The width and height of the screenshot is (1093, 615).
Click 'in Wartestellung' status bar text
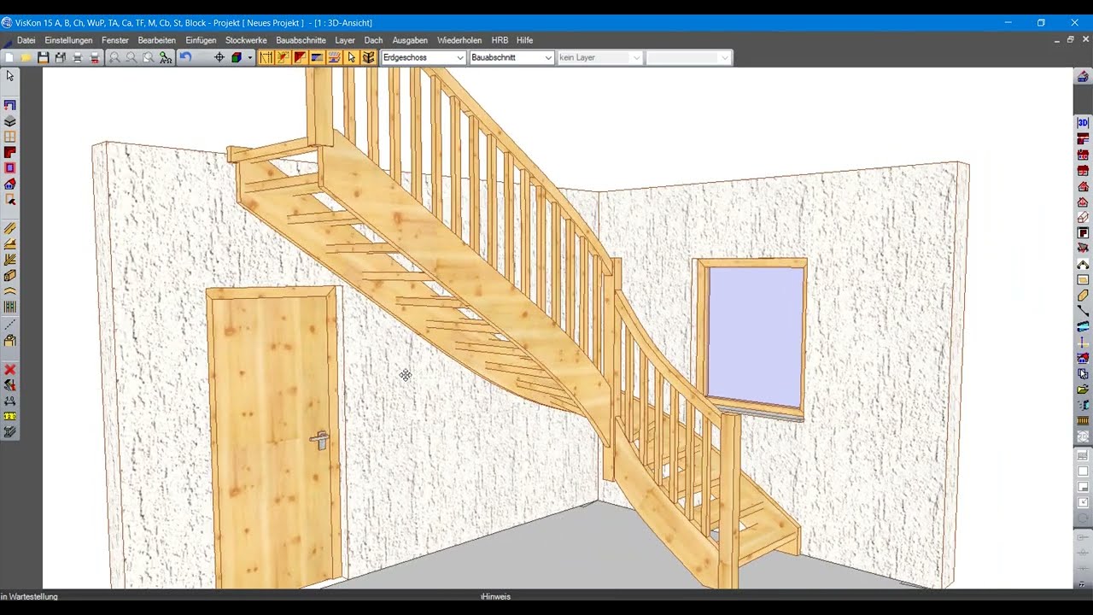point(30,596)
